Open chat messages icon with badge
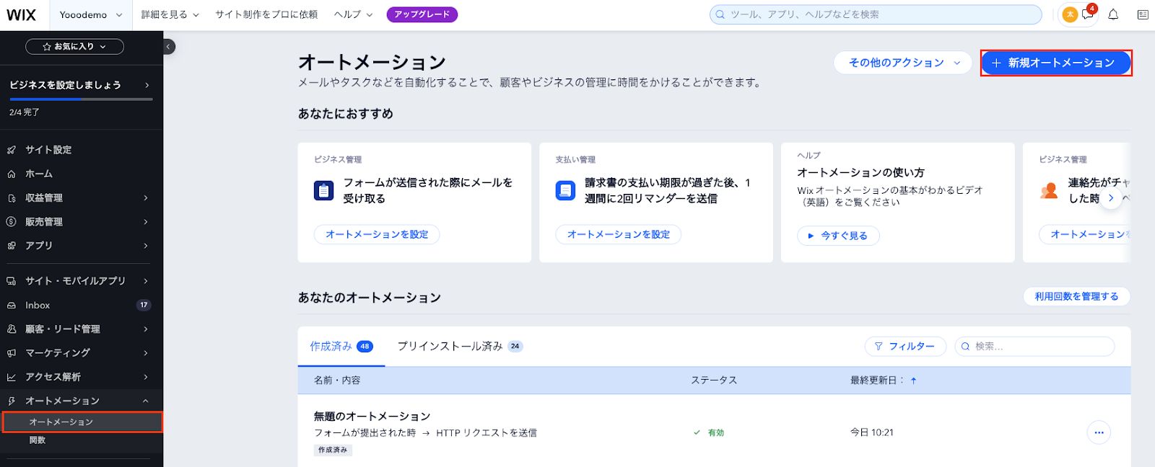1155x467 pixels. (x=1089, y=14)
